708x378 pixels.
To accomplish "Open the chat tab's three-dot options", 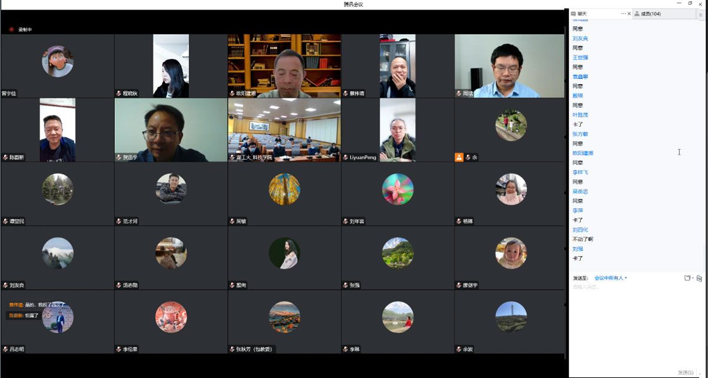I will [x=623, y=14].
